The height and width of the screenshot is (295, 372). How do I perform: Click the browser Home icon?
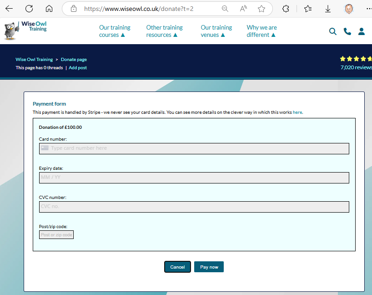point(49,8)
